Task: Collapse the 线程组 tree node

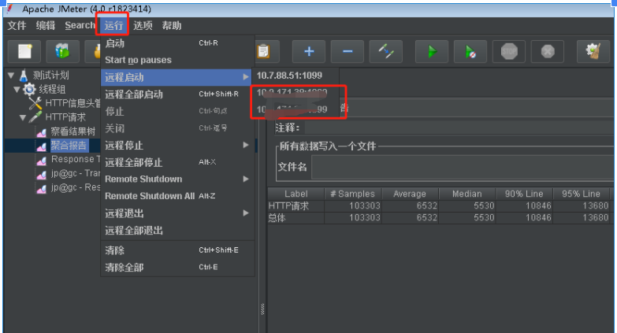Action: coord(17,89)
